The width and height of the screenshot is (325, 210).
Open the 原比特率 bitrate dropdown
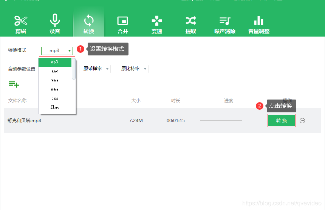[132, 69]
